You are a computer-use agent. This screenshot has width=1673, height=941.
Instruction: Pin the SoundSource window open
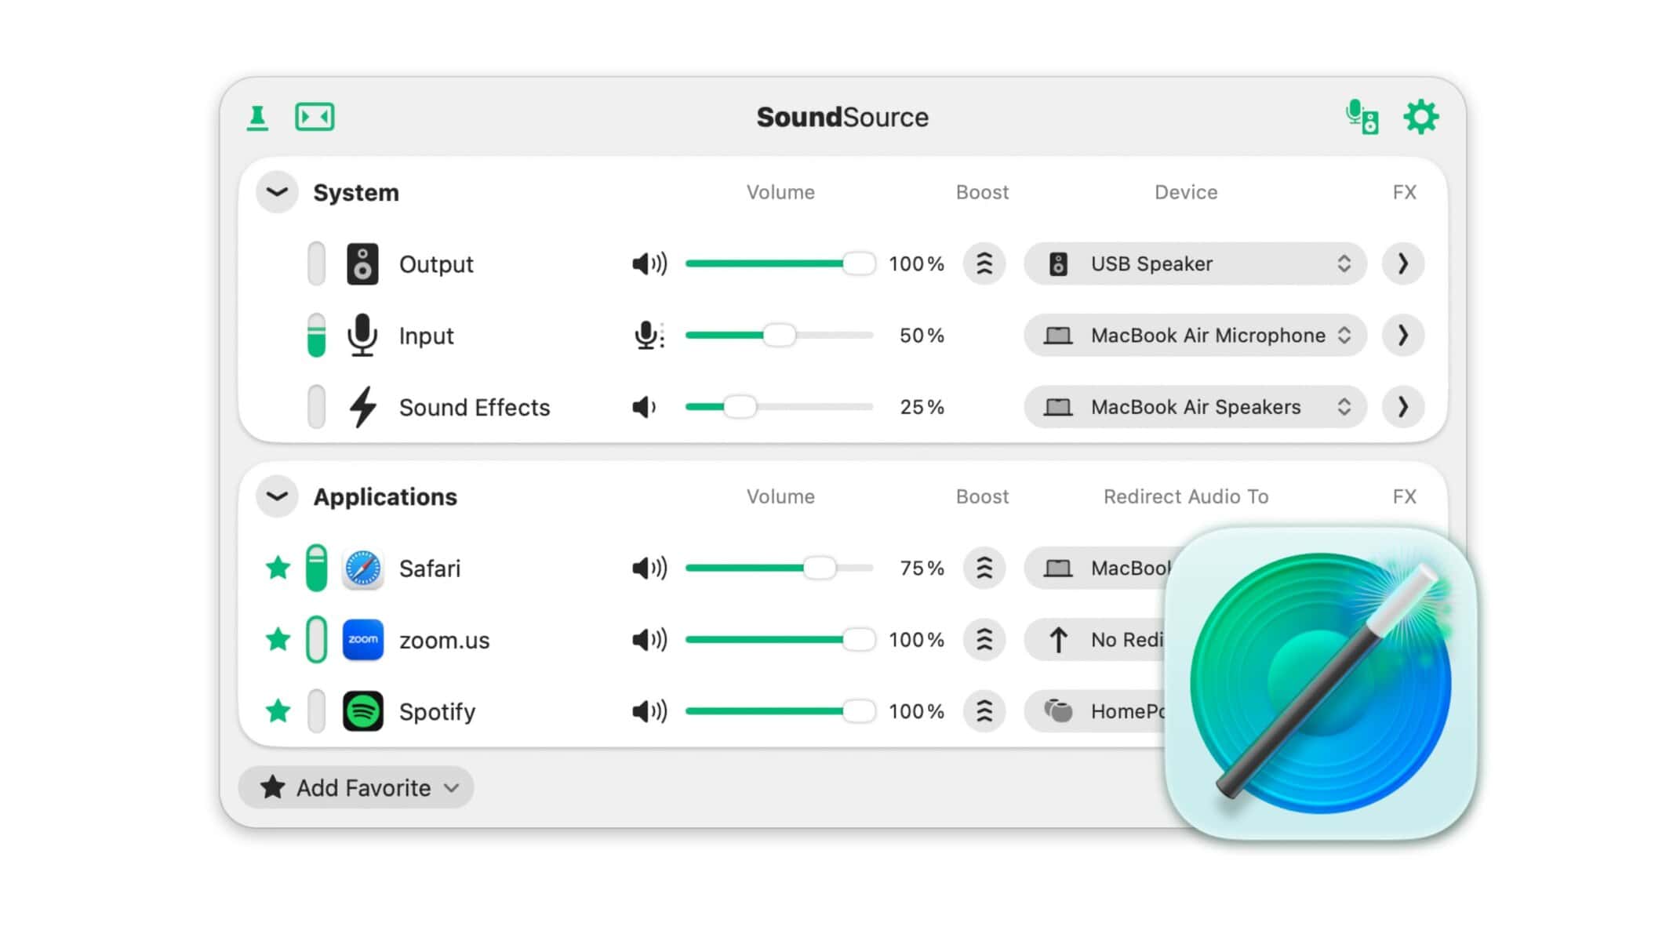(x=257, y=118)
